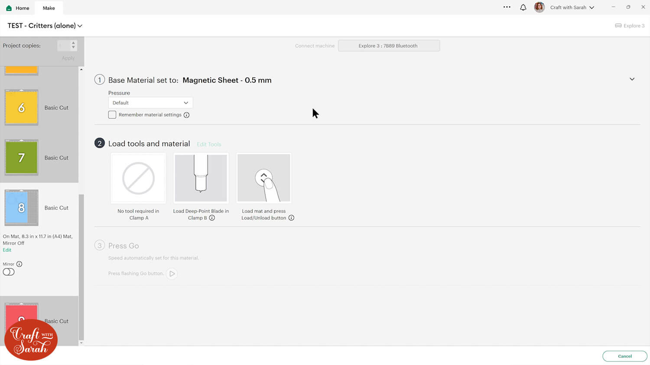Select the yellow mat 6 thumbnail

[21, 108]
